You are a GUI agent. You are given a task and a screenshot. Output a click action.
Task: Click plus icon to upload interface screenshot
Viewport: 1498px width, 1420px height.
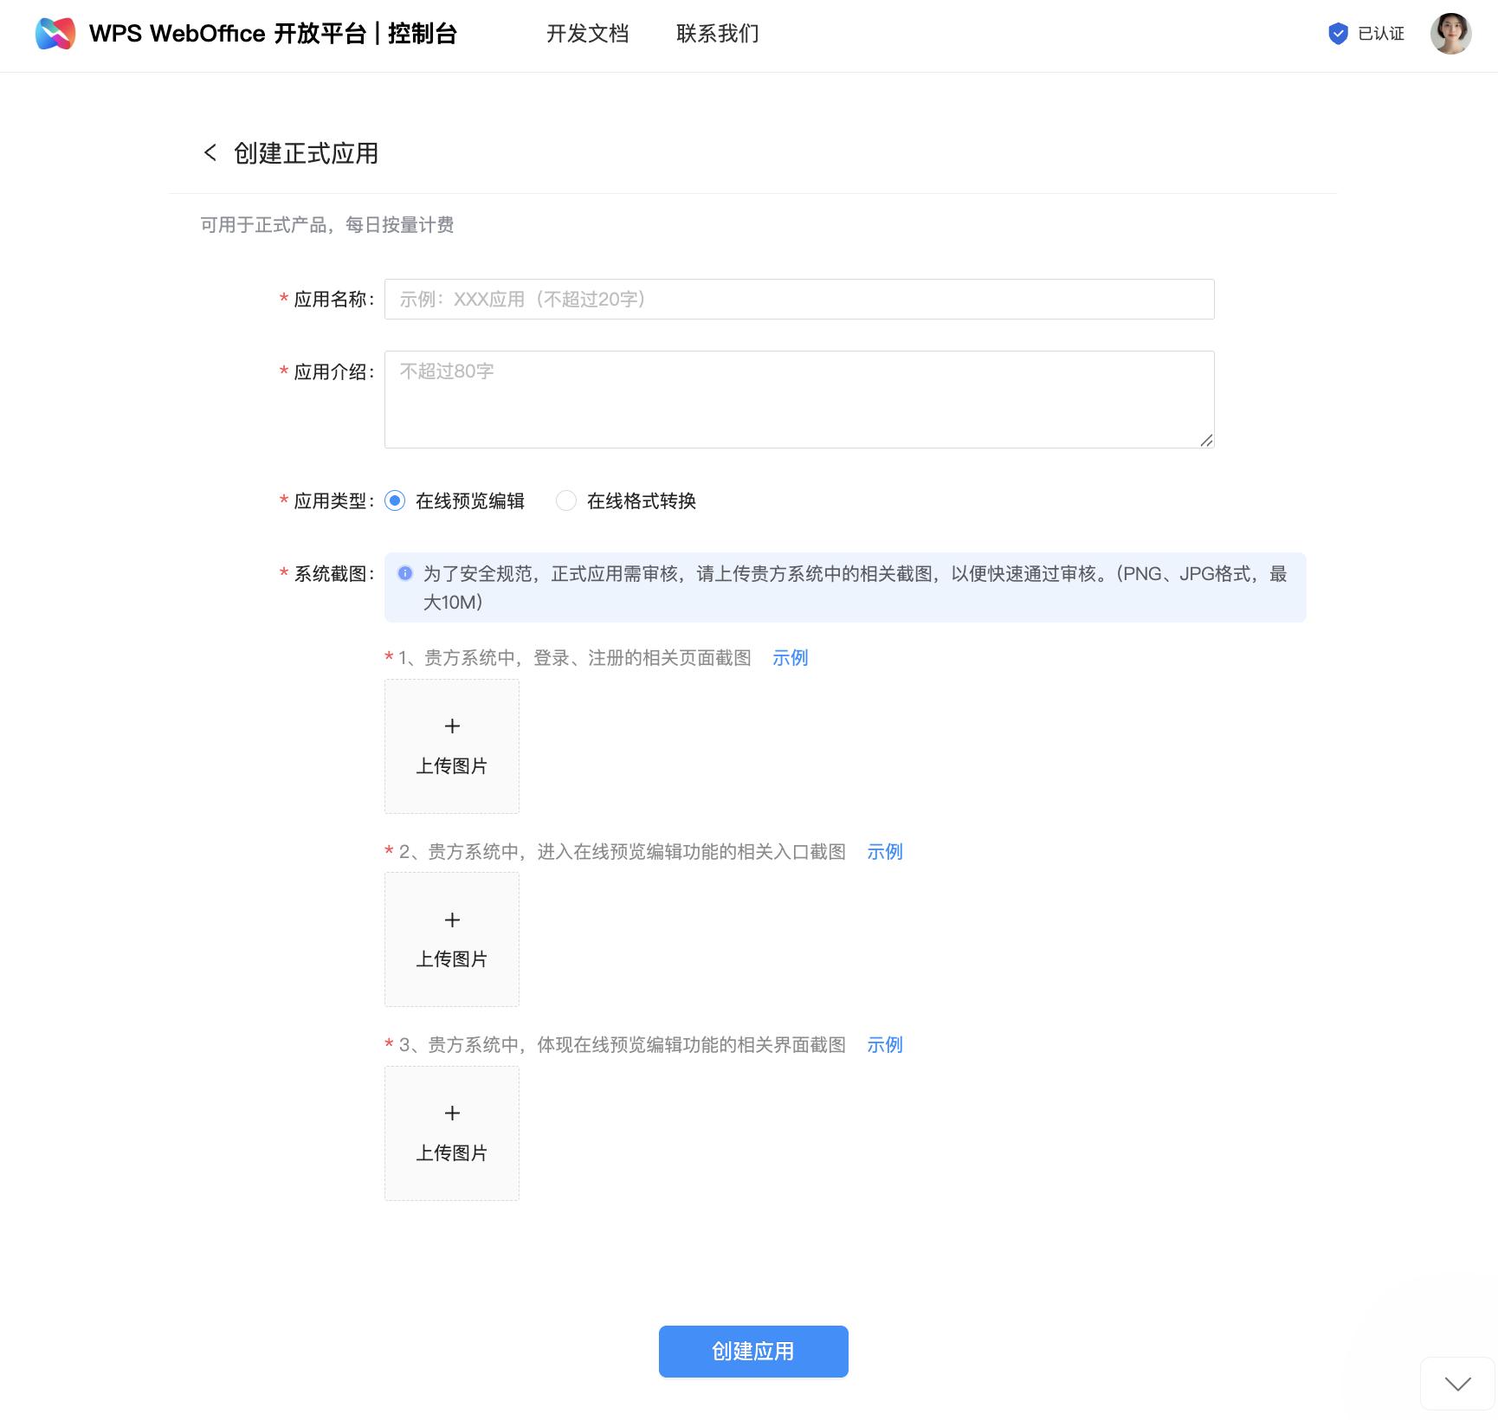tap(452, 1113)
